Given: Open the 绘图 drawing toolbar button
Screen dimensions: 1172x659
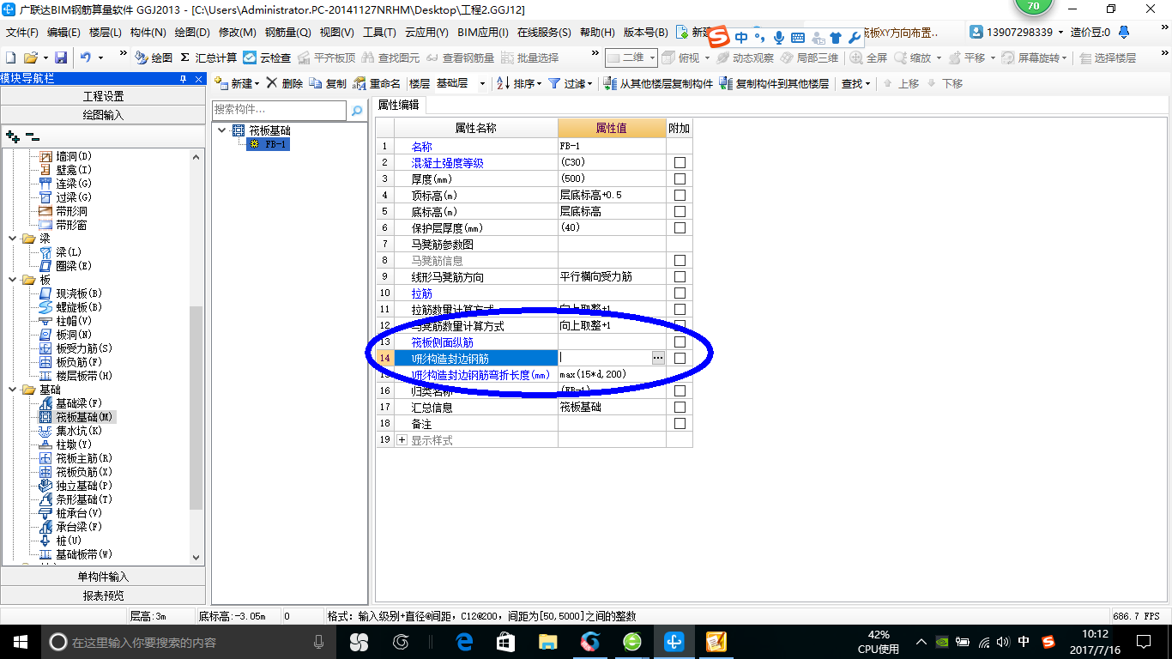Looking at the screenshot, I should click(x=154, y=57).
